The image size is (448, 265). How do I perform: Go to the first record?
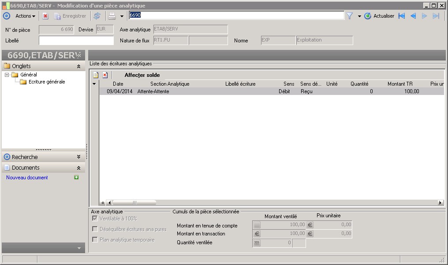tap(401, 16)
